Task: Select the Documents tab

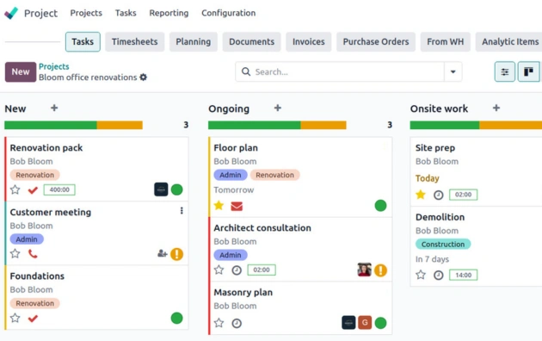Action: (x=251, y=42)
